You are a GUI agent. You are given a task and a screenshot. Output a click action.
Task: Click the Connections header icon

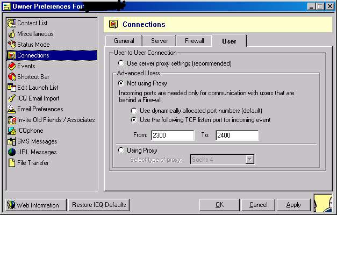(113, 24)
